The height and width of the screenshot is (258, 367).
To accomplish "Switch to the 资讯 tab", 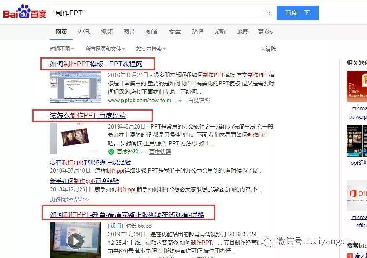I will pyautogui.click(x=84, y=32).
